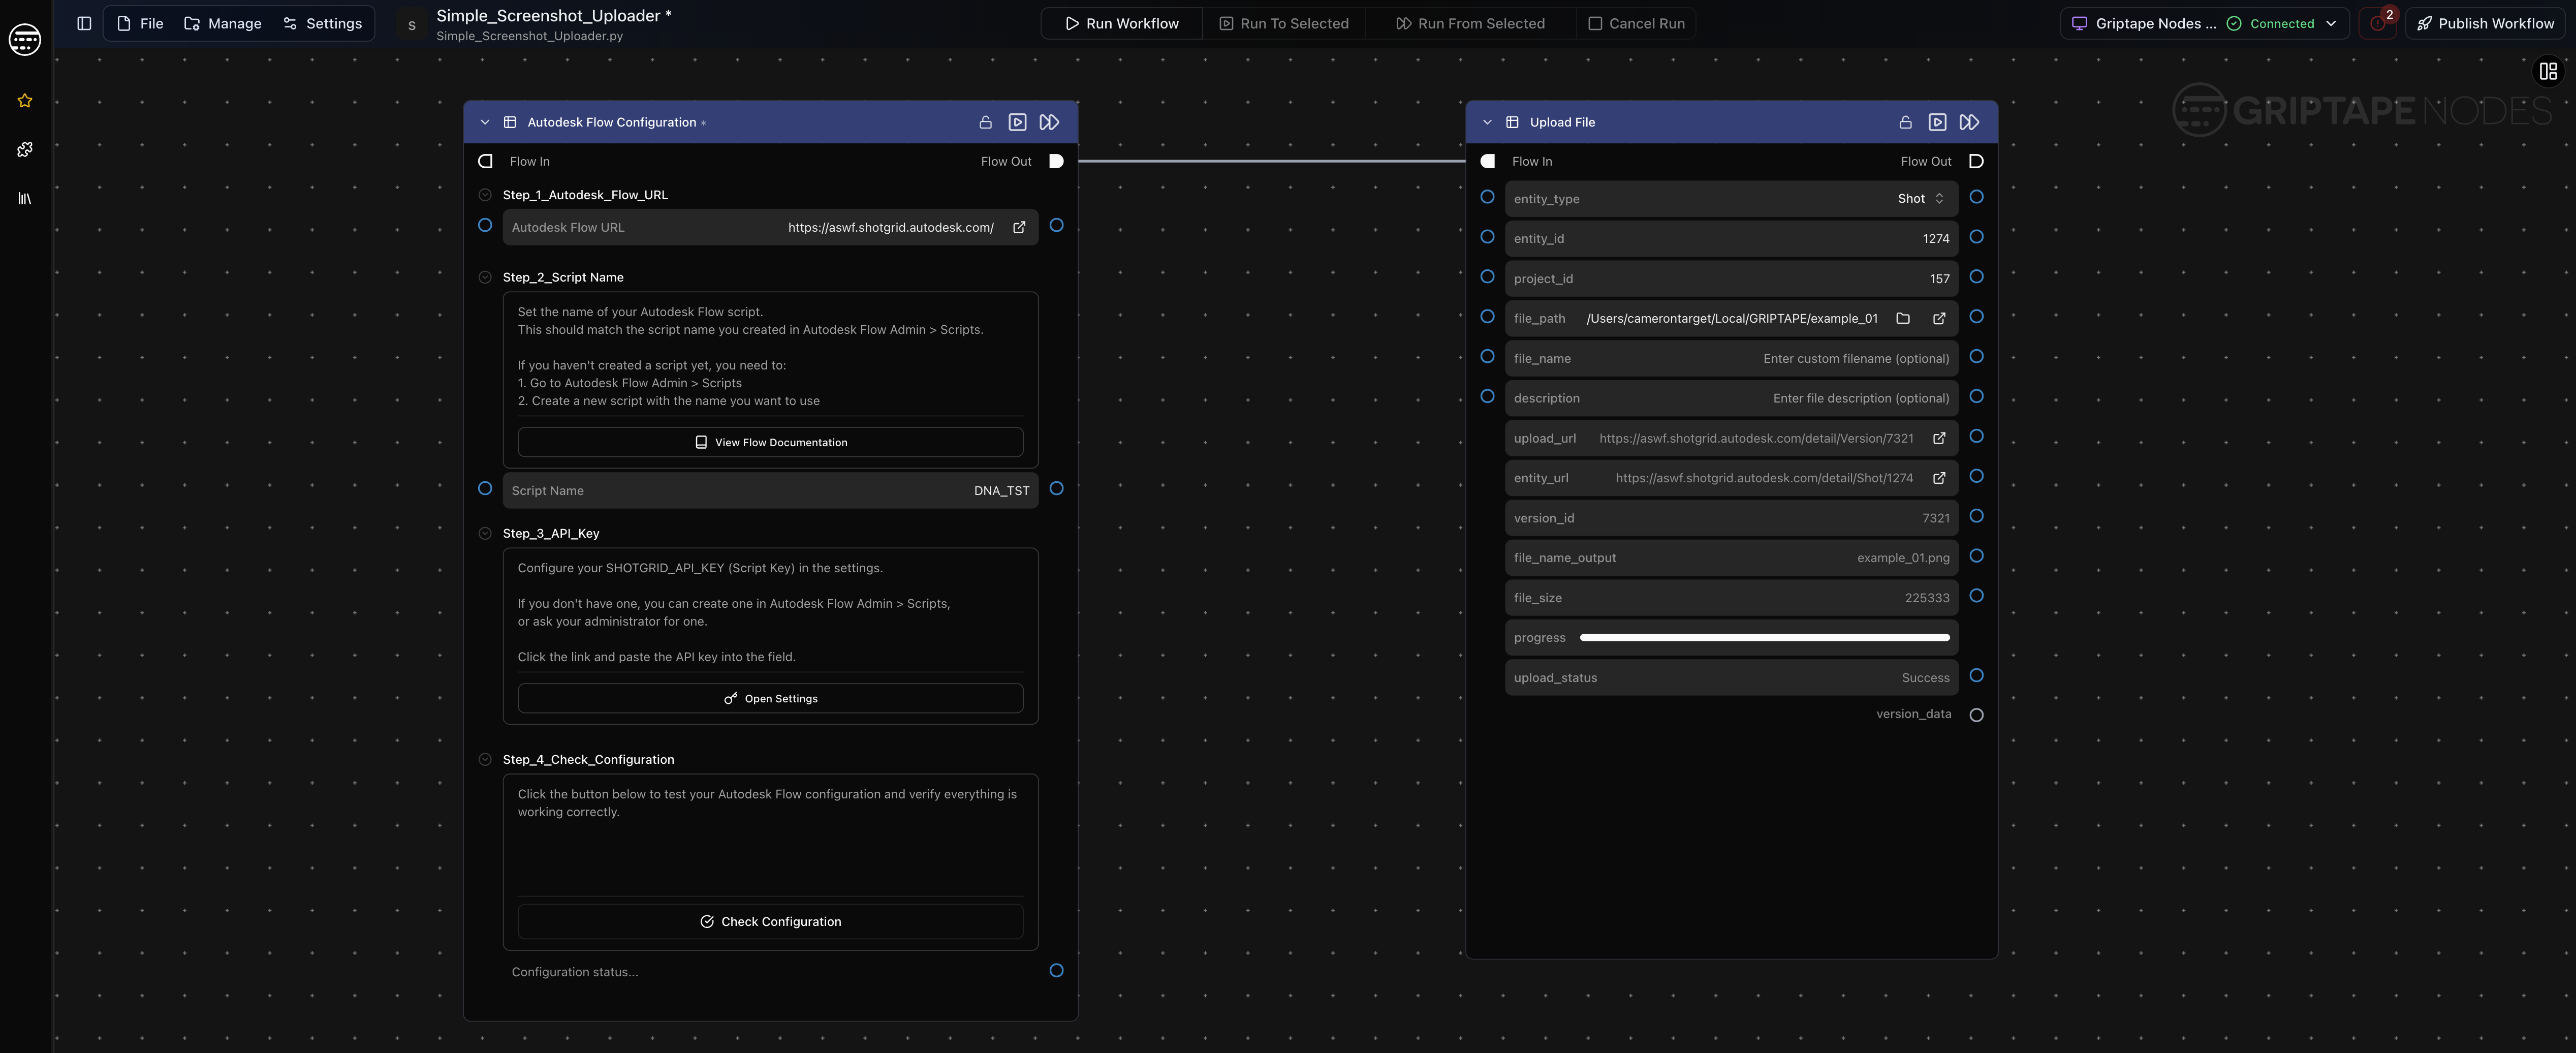This screenshot has width=2576, height=1053.
Task: Lock the Autodesk Flow Configuration node
Action: (x=985, y=122)
